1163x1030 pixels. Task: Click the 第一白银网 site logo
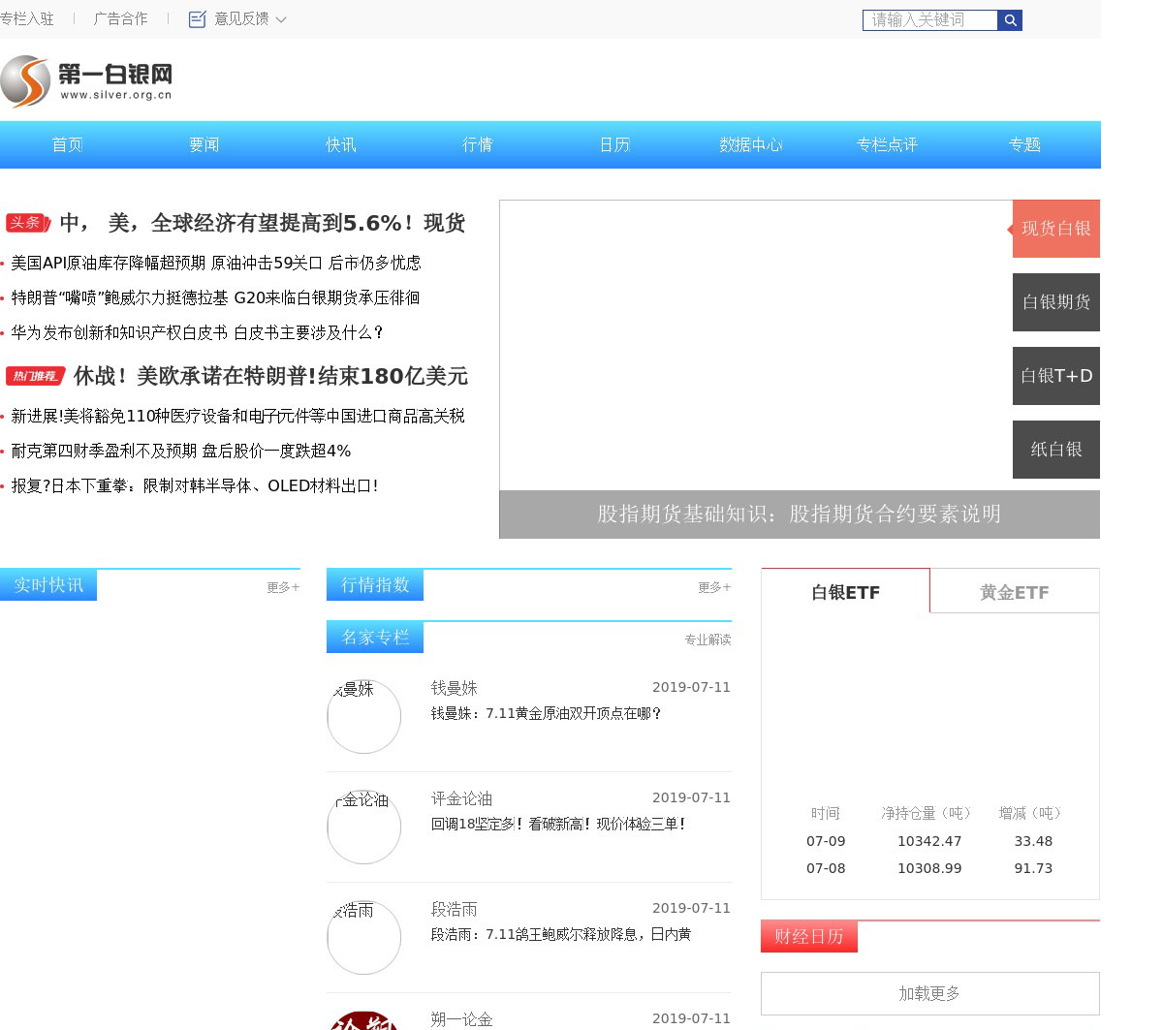click(87, 81)
